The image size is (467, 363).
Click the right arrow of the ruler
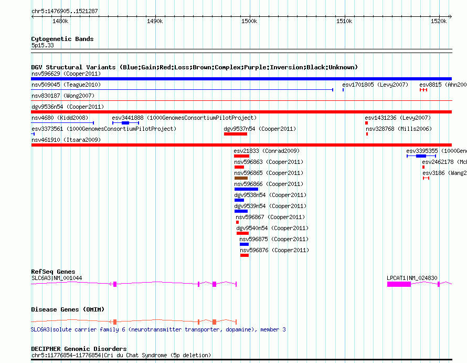pyautogui.click(x=450, y=17)
